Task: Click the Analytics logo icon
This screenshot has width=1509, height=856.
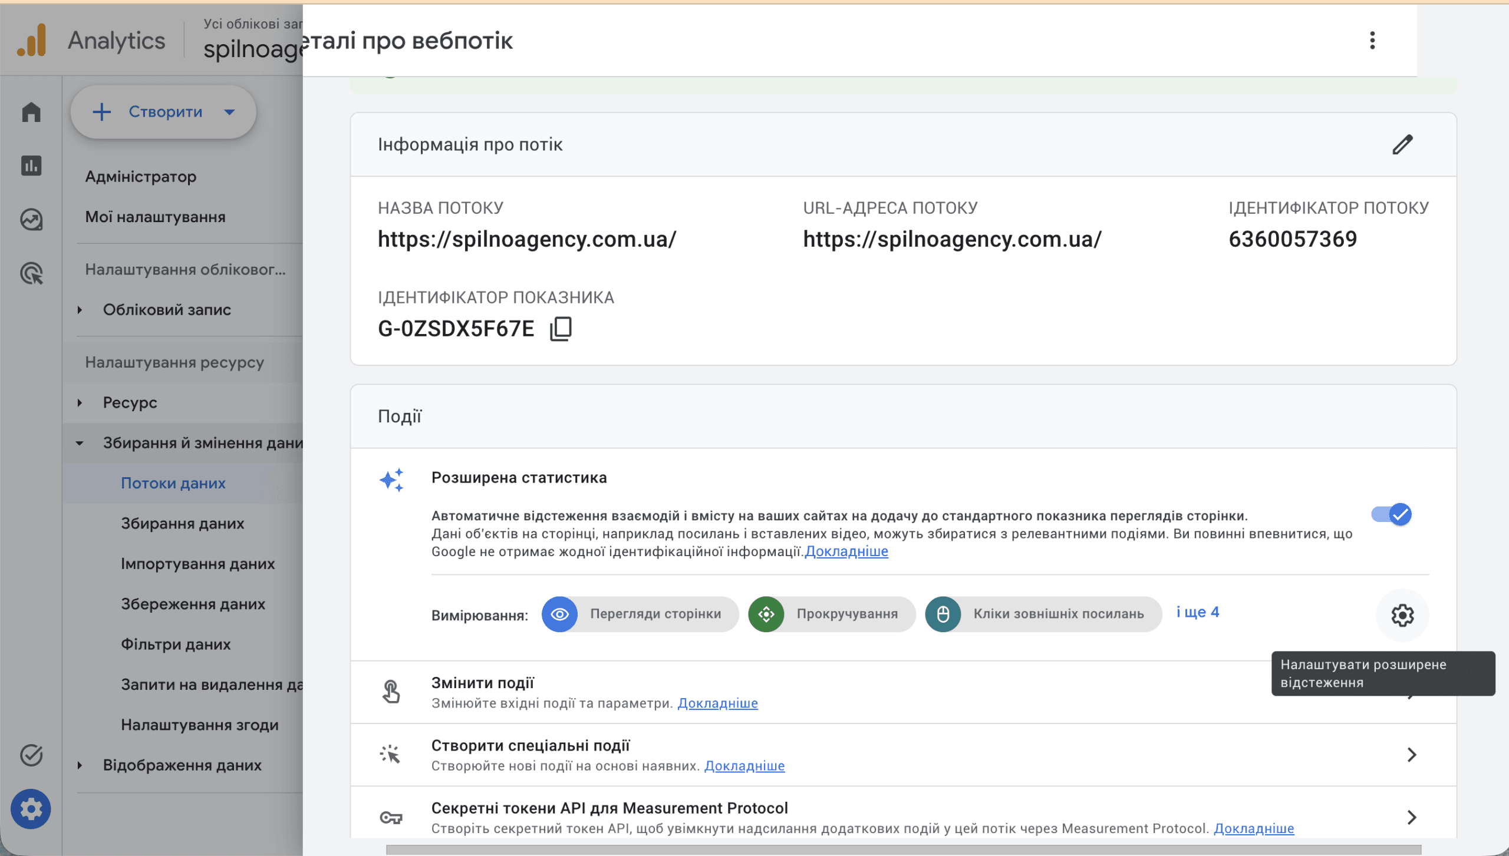Action: [x=32, y=40]
